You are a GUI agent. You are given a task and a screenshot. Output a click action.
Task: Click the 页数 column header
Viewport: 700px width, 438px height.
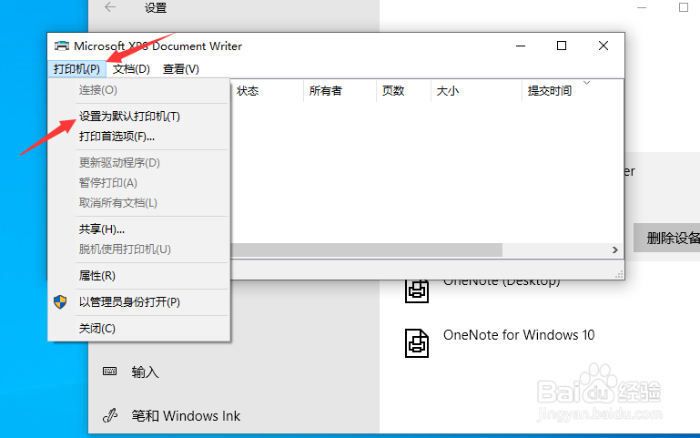coord(403,91)
